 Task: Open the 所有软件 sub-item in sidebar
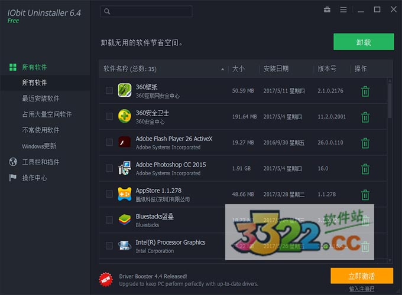tap(45, 83)
